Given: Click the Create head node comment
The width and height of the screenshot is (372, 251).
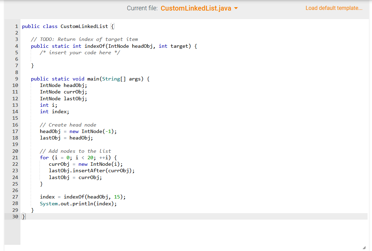Looking at the screenshot, I should point(68,124).
